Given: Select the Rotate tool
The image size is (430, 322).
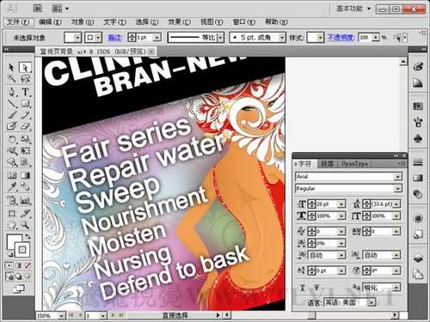Looking at the screenshot, I should pyautogui.click(x=12, y=139).
